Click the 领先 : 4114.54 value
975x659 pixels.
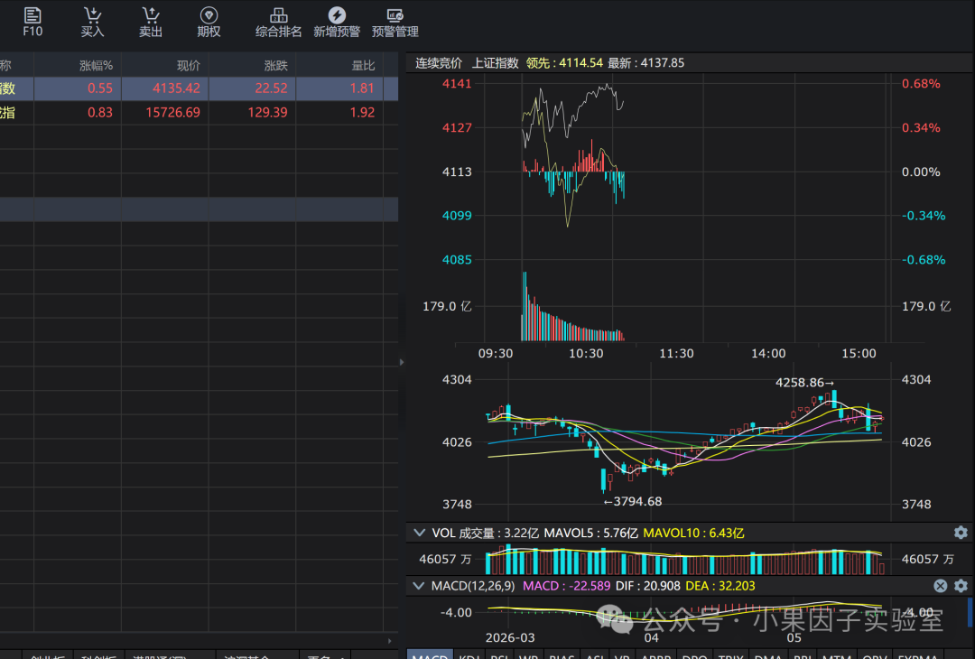[564, 63]
